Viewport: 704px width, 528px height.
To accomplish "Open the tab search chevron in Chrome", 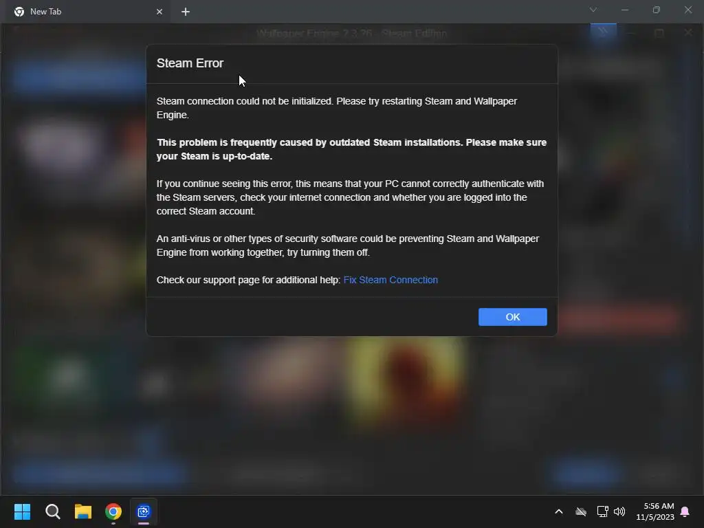I will 593,10.
